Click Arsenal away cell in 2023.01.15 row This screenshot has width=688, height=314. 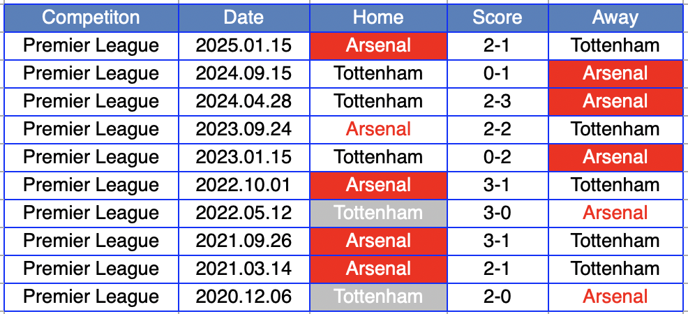point(615,157)
